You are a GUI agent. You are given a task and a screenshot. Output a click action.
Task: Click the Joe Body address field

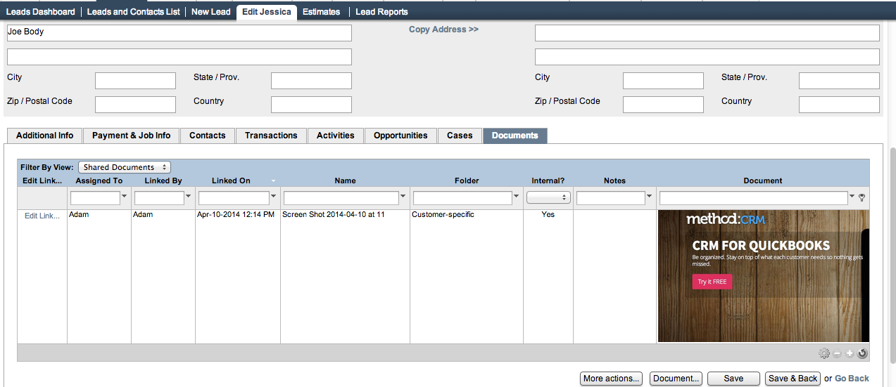click(179, 33)
